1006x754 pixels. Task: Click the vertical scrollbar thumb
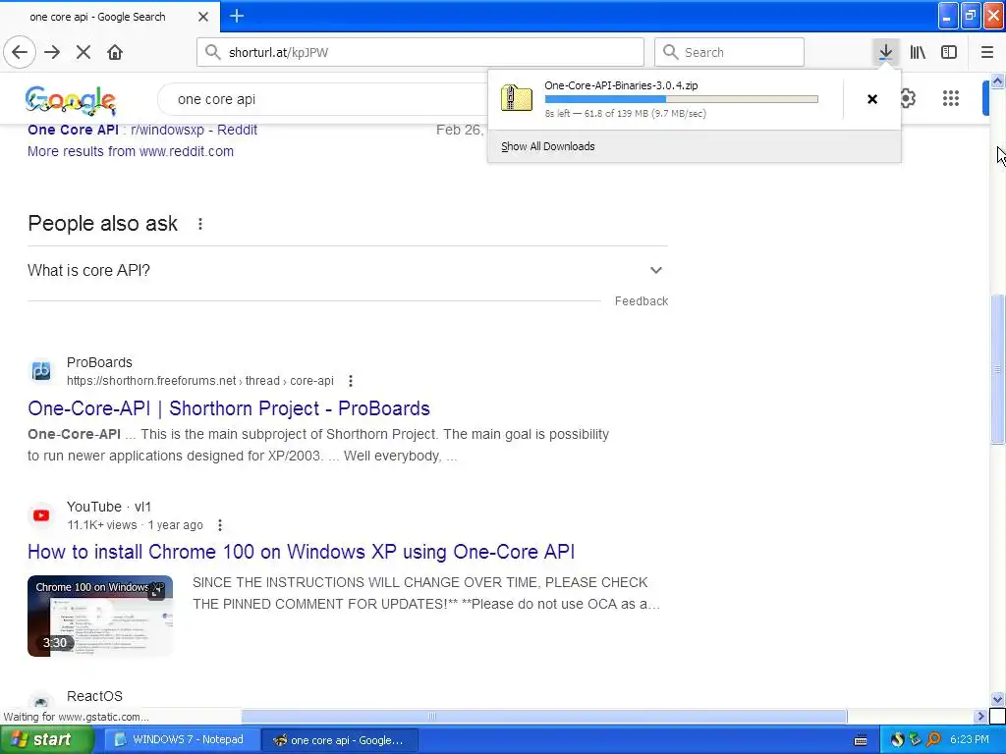pos(997,369)
